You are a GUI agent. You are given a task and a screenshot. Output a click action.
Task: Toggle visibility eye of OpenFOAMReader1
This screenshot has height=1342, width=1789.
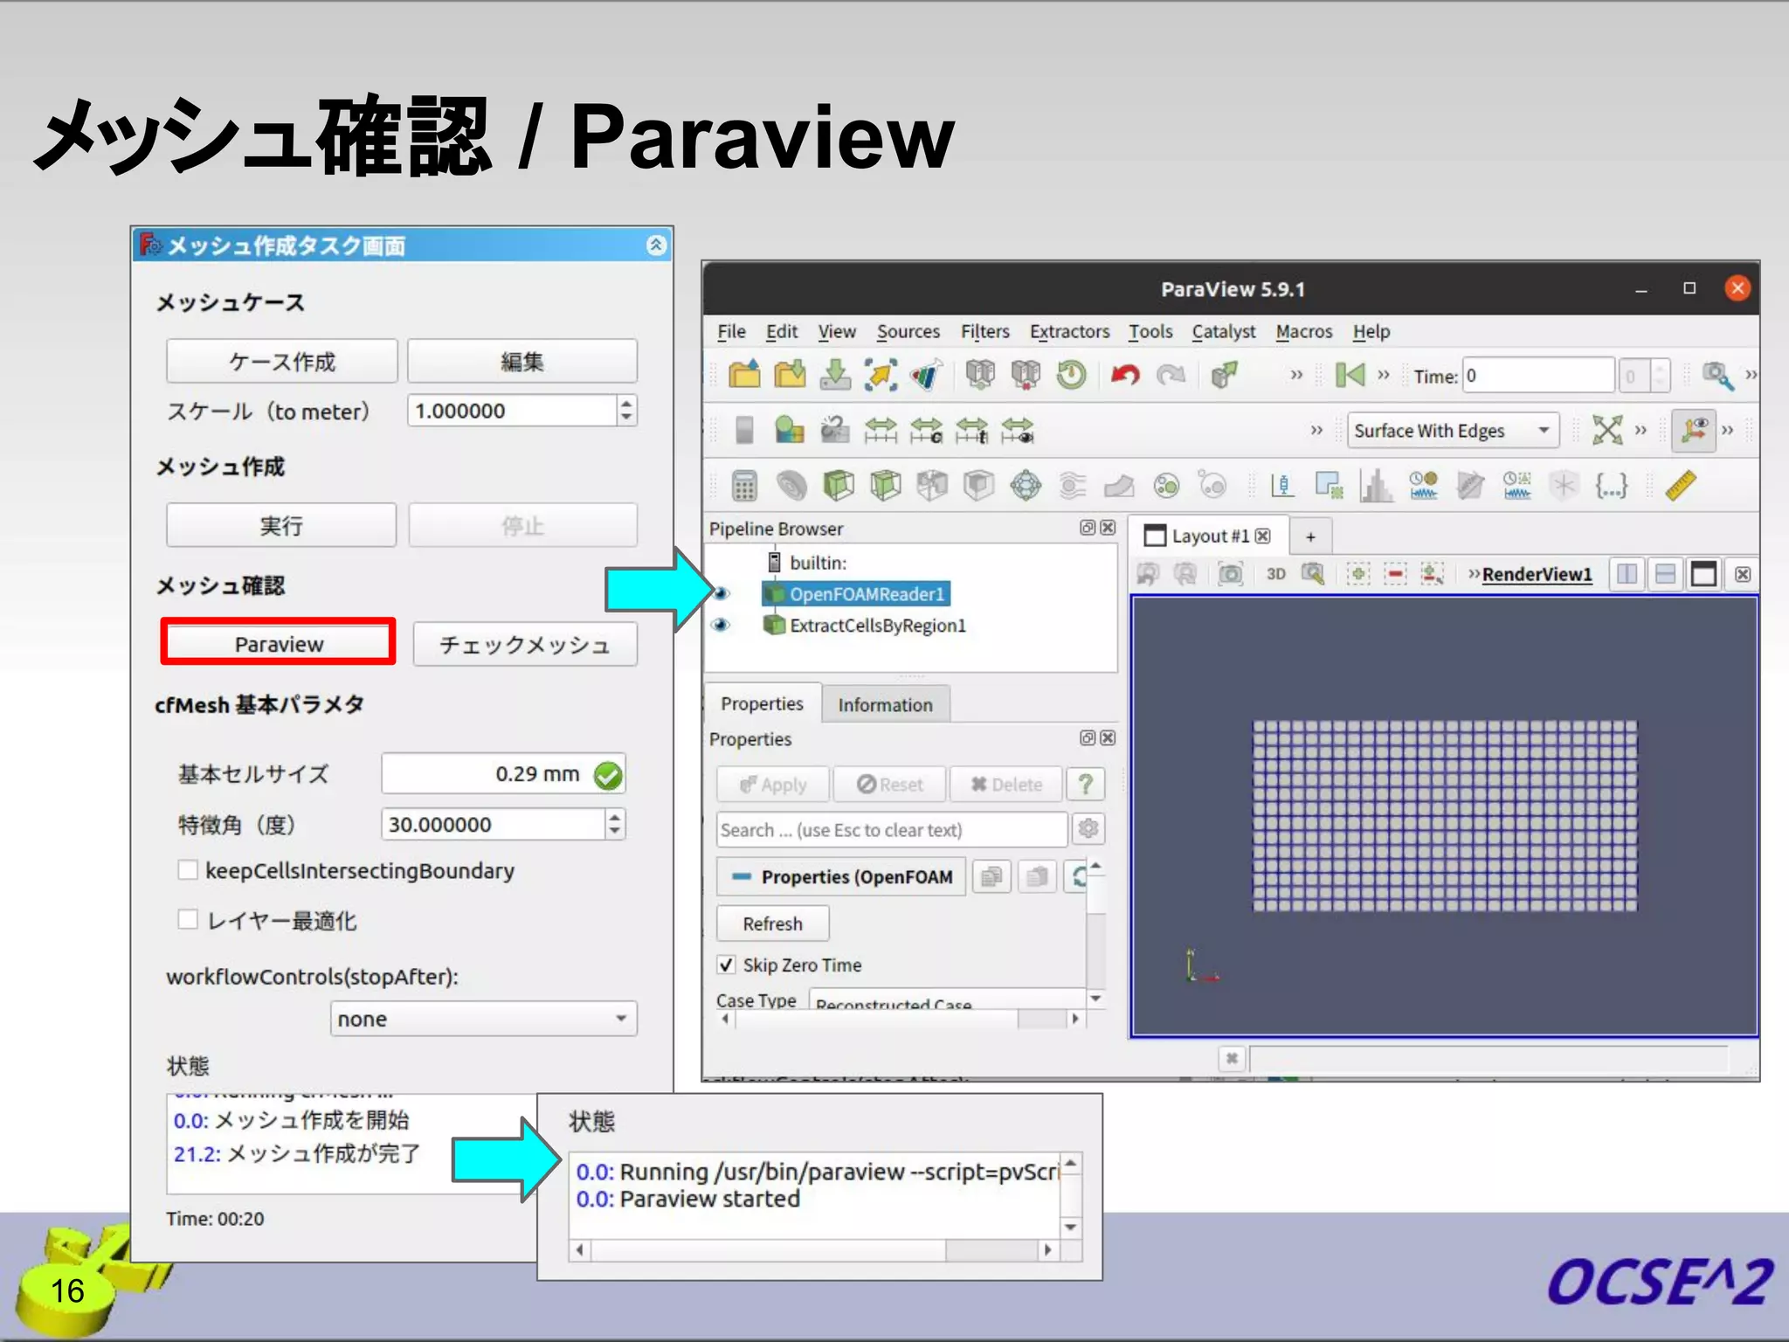coord(721,594)
